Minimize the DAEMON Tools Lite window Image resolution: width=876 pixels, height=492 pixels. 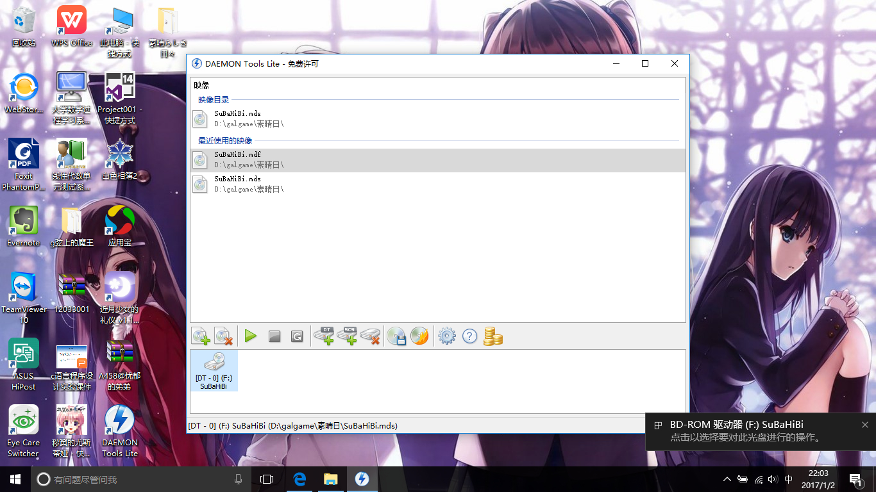point(616,63)
